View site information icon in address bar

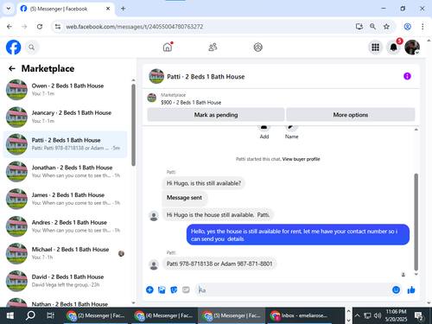pyautogui.click(x=58, y=27)
